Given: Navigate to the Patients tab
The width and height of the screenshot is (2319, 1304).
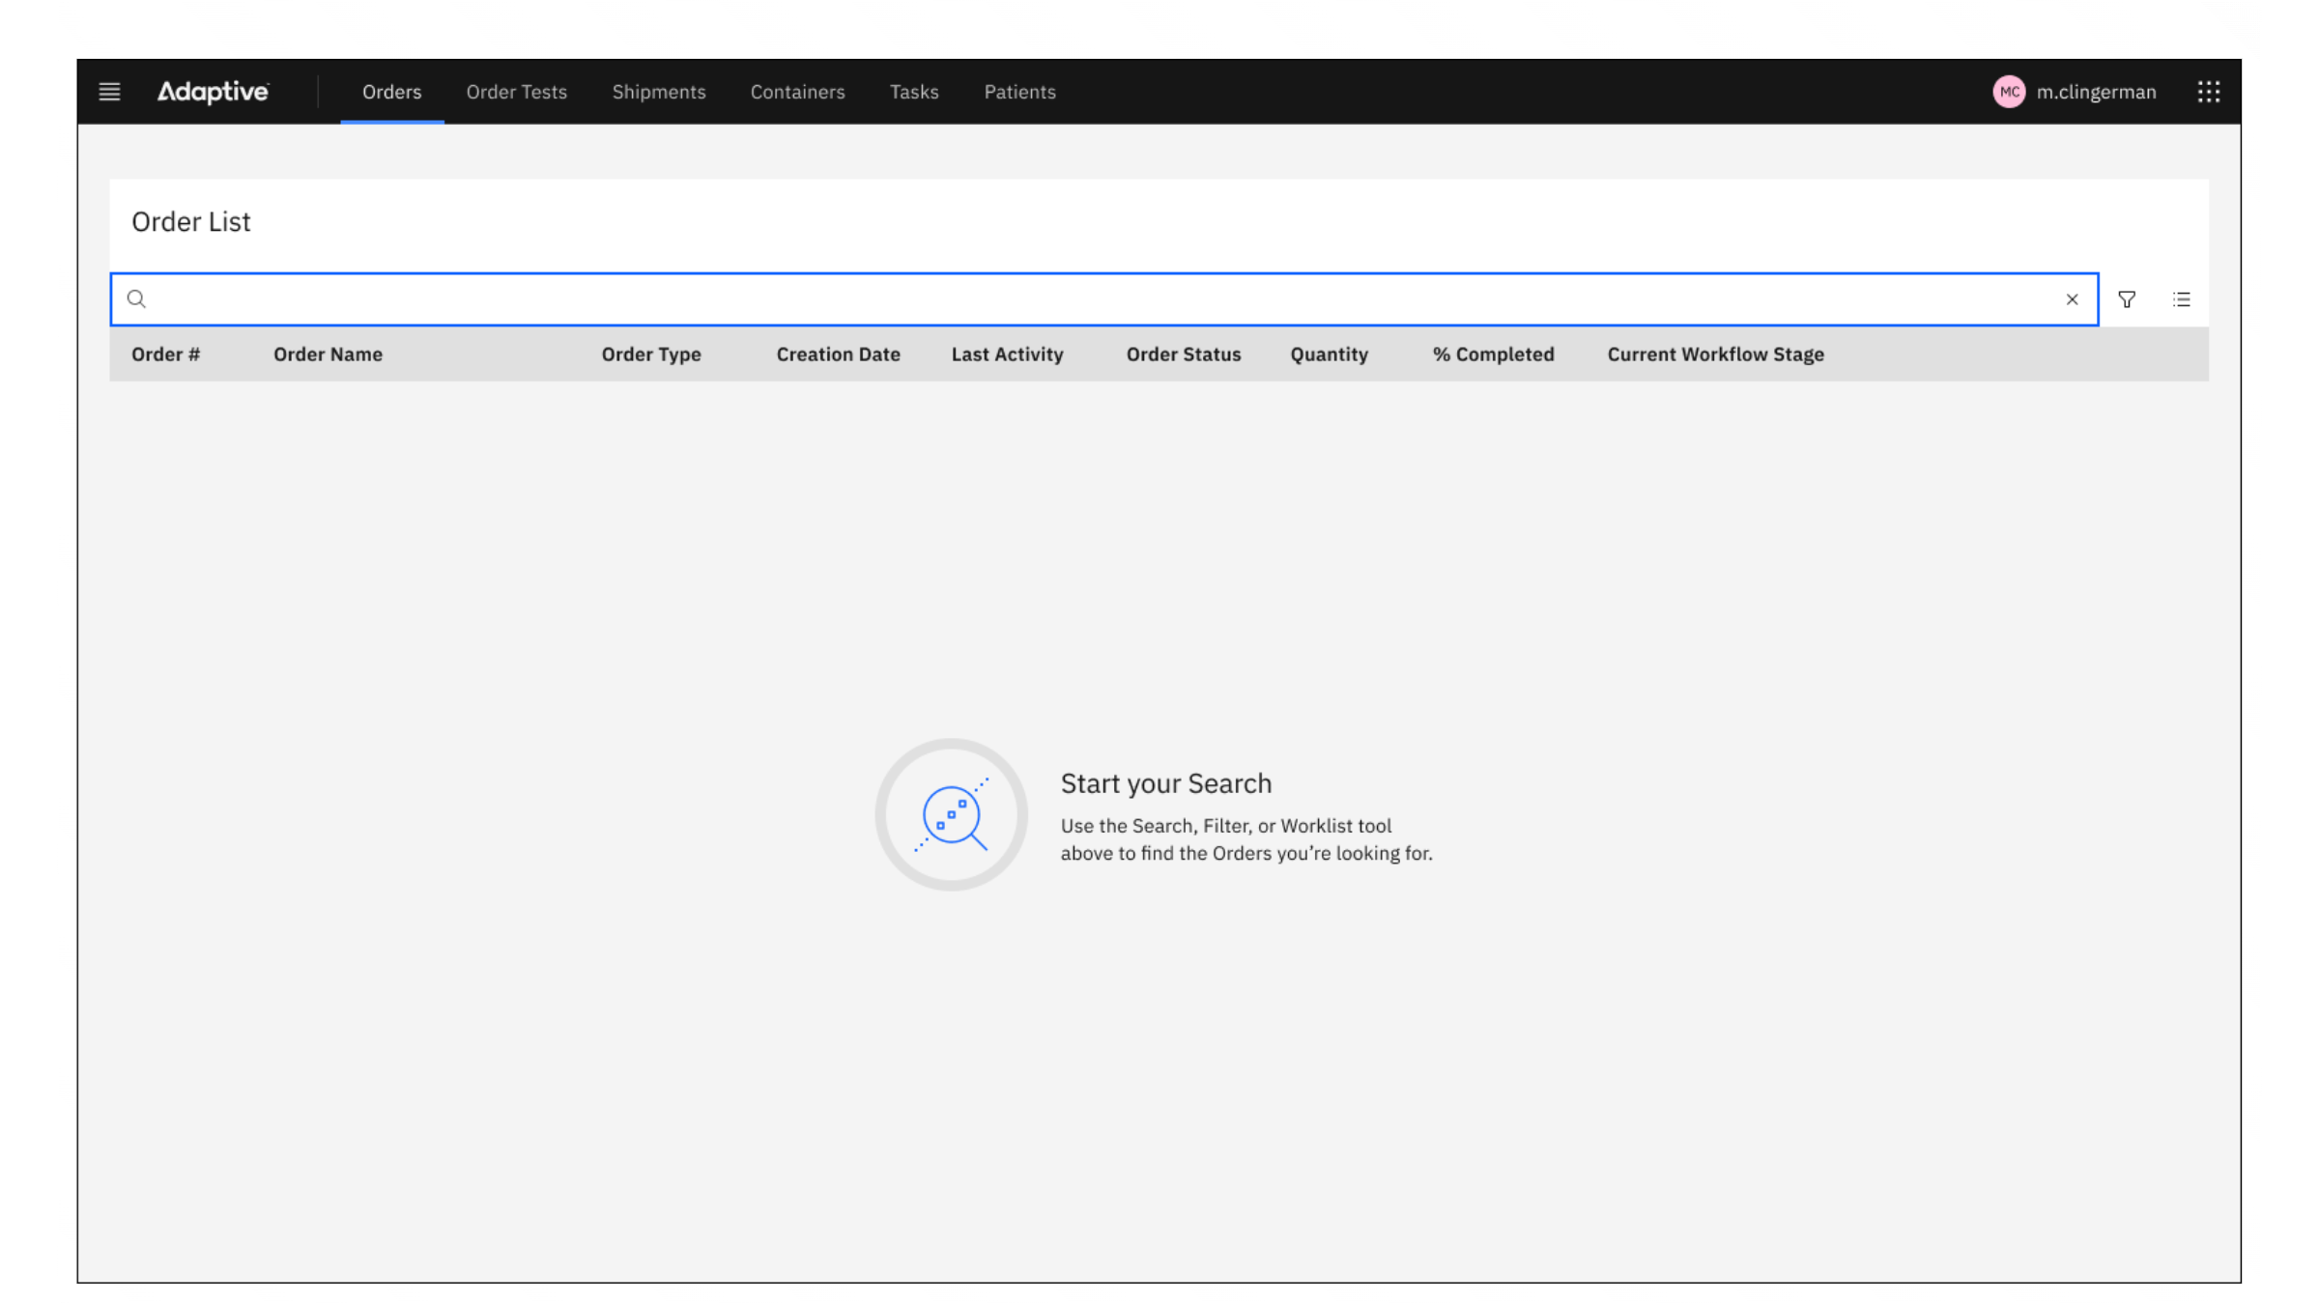Looking at the screenshot, I should coord(1019,92).
